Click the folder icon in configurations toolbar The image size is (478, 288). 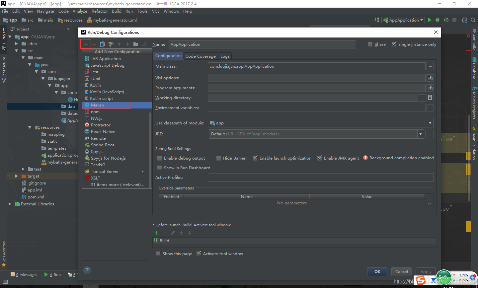136,44
